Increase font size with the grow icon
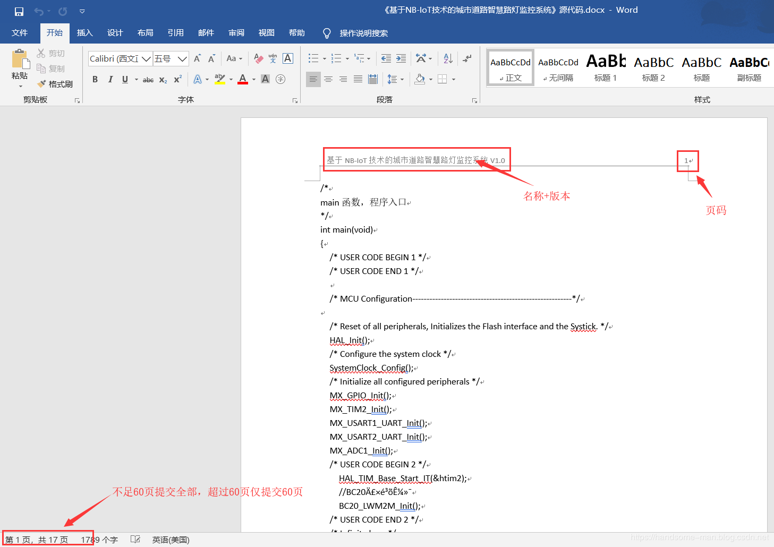The image size is (774, 547). point(198,58)
